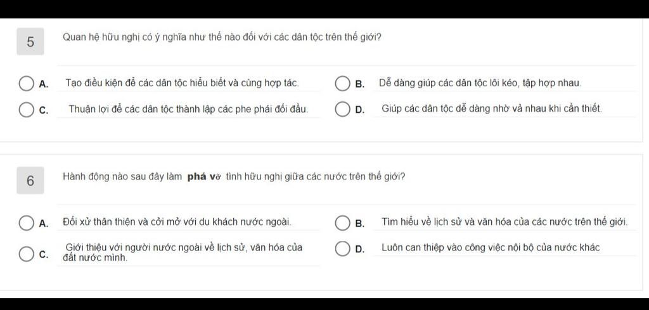This screenshot has width=649, height=310.
Task: Choose answer 'Luôn can thiệp vào công việc nội bộ'
Action: (x=491, y=248)
